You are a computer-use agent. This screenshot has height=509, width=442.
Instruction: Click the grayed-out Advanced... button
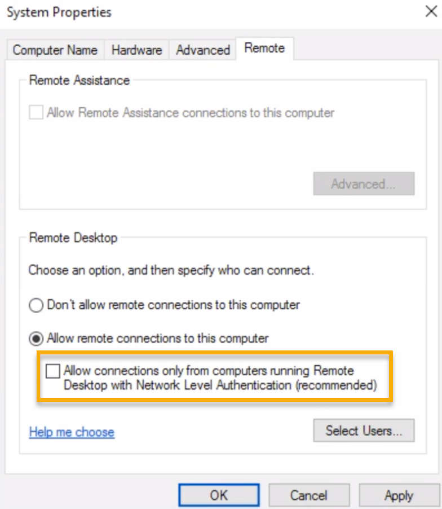364,184
